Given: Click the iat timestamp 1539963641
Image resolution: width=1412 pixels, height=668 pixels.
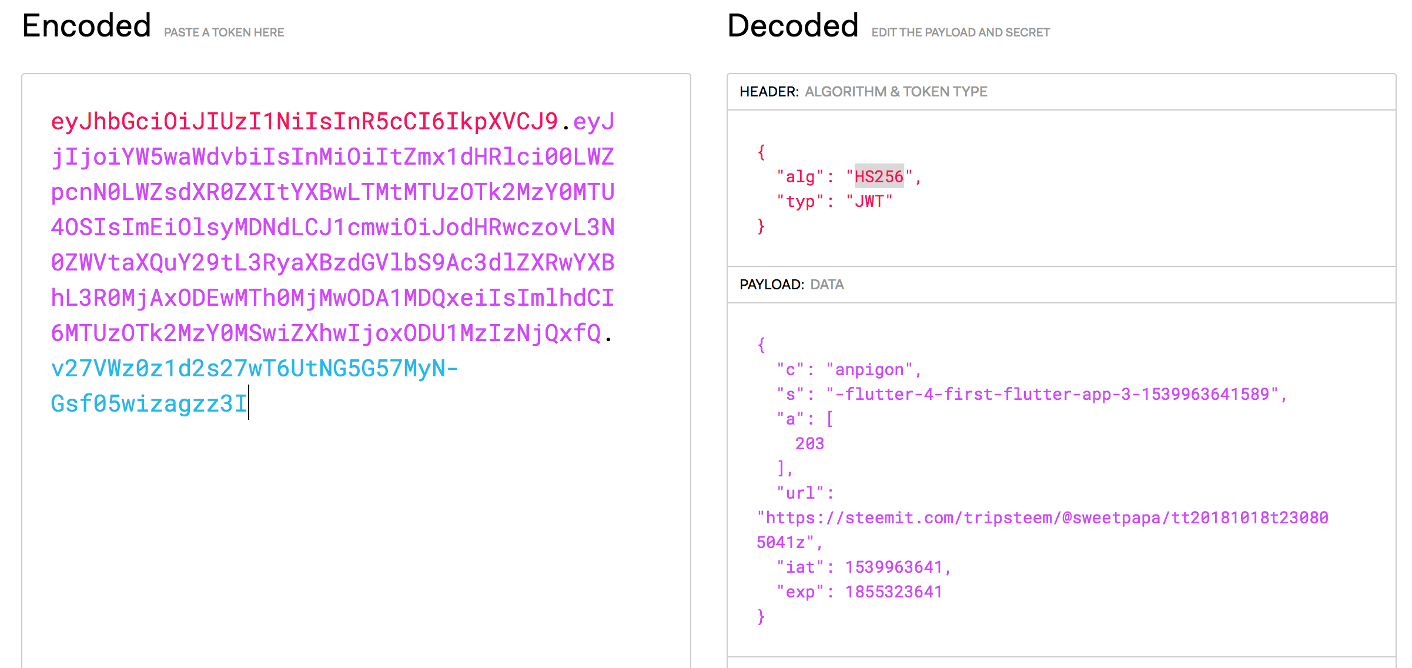Looking at the screenshot, I should point(894,567).
